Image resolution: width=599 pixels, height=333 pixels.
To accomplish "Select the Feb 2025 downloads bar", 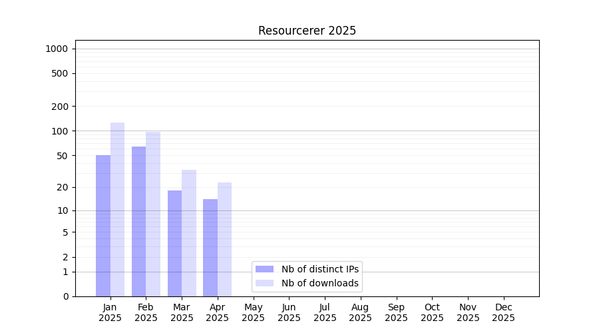I will click(x=153, y=214).
